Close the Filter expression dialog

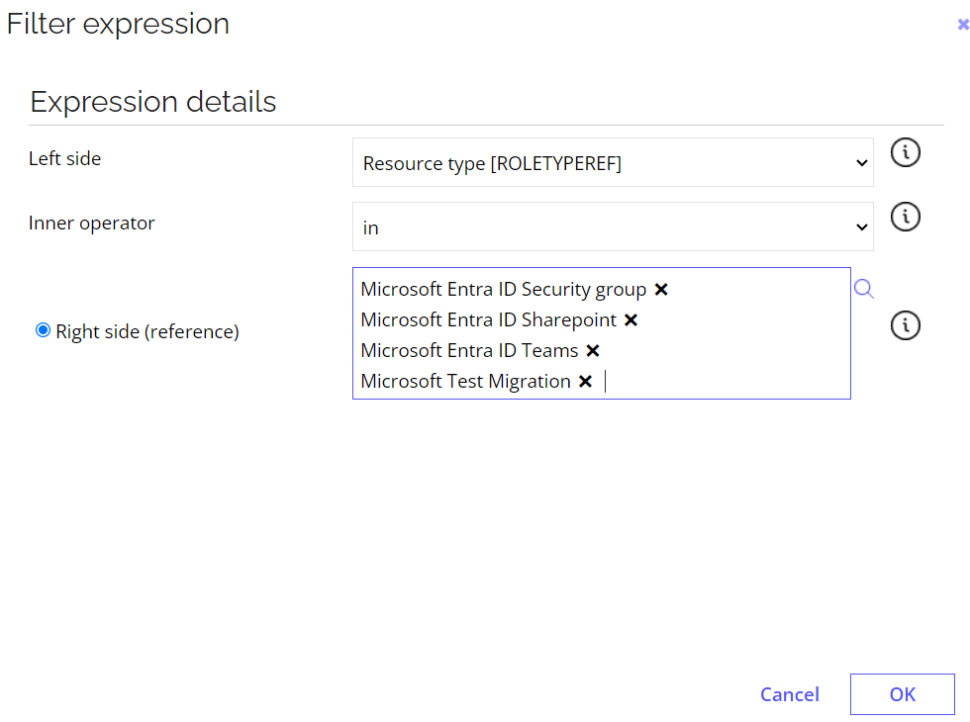962,24
